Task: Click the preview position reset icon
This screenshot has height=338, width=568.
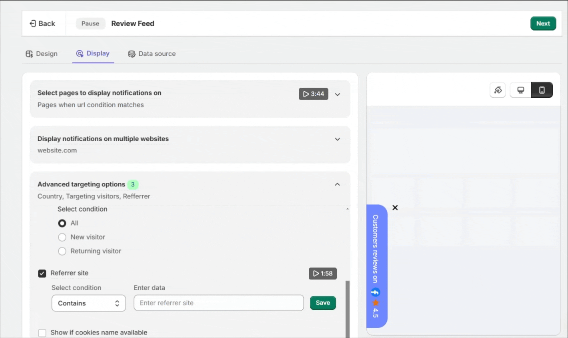Action: [498, 90]
